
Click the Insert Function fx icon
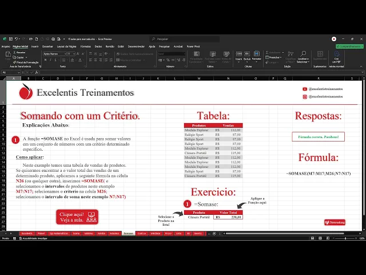pyautogui.click(x=37, y=73)
